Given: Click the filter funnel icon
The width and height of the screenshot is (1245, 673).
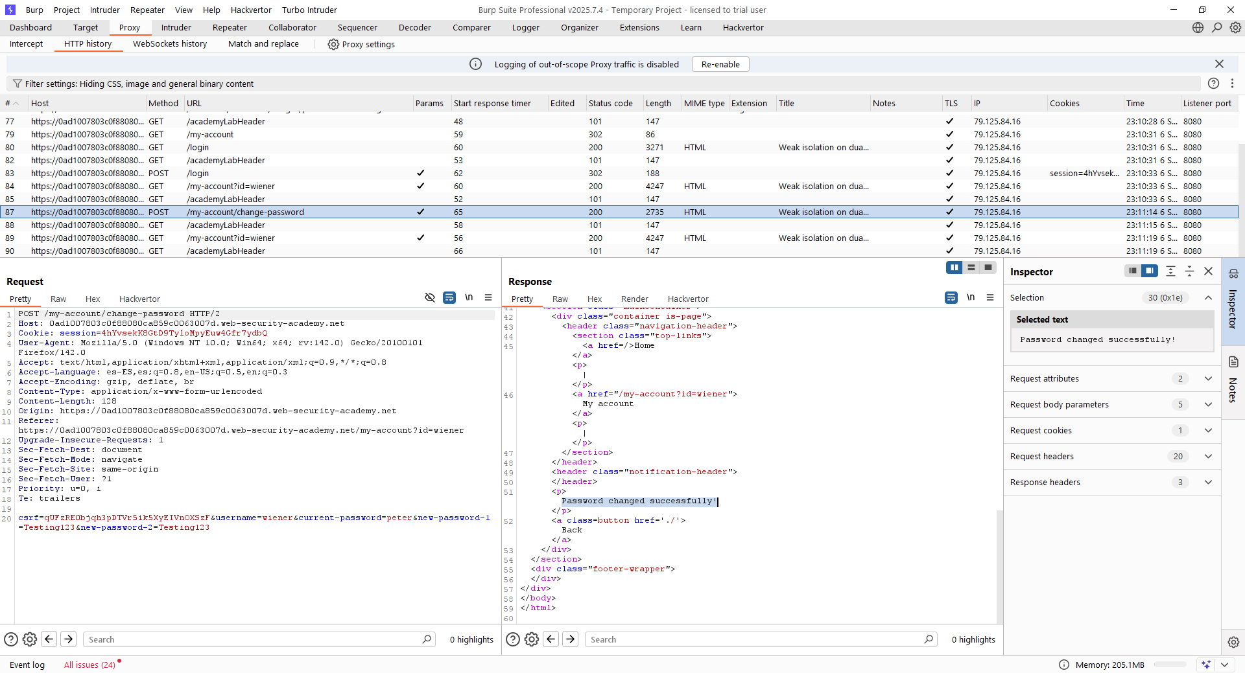Looking at the screenshot, I should click(x=18, y=84).
